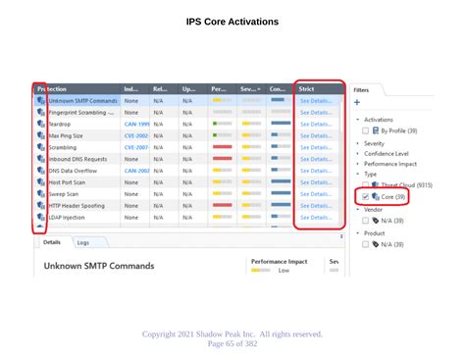Click the HTTP Header Spoofing shield icon

pos(41,205)
